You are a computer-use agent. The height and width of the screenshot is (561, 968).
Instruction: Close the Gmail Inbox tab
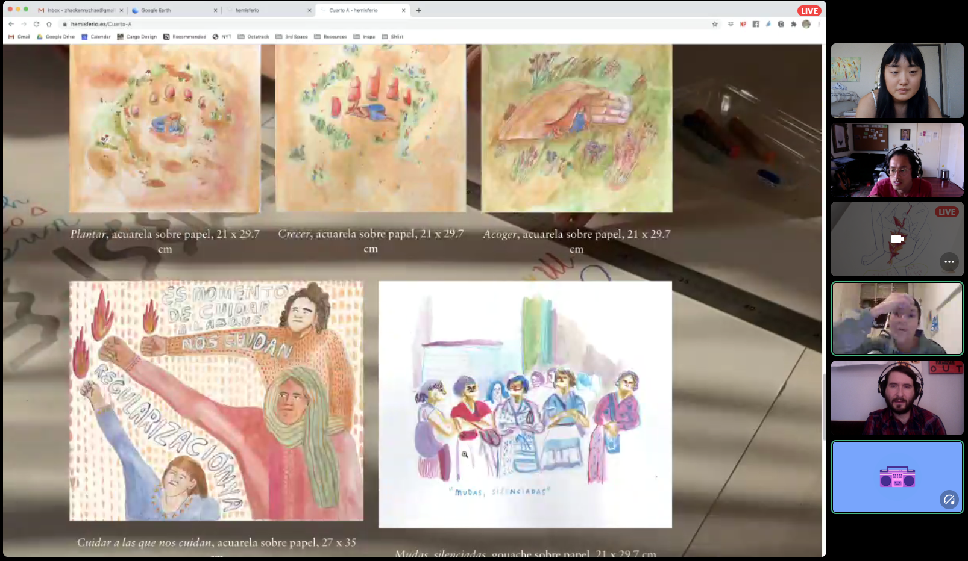pos(121,10)
